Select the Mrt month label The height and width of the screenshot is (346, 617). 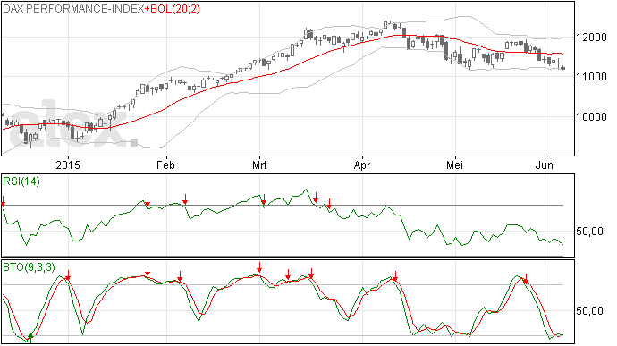point(259,165)
